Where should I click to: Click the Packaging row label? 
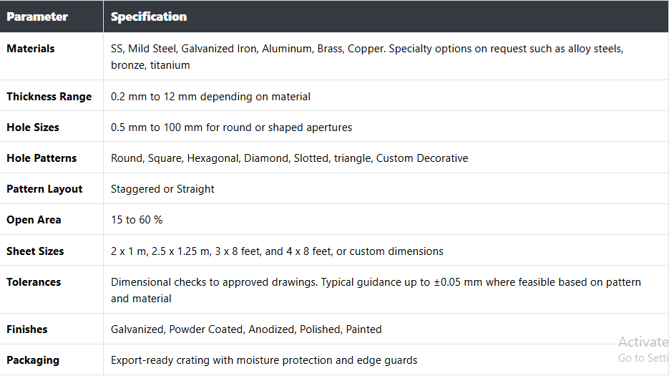click(33, 360)
